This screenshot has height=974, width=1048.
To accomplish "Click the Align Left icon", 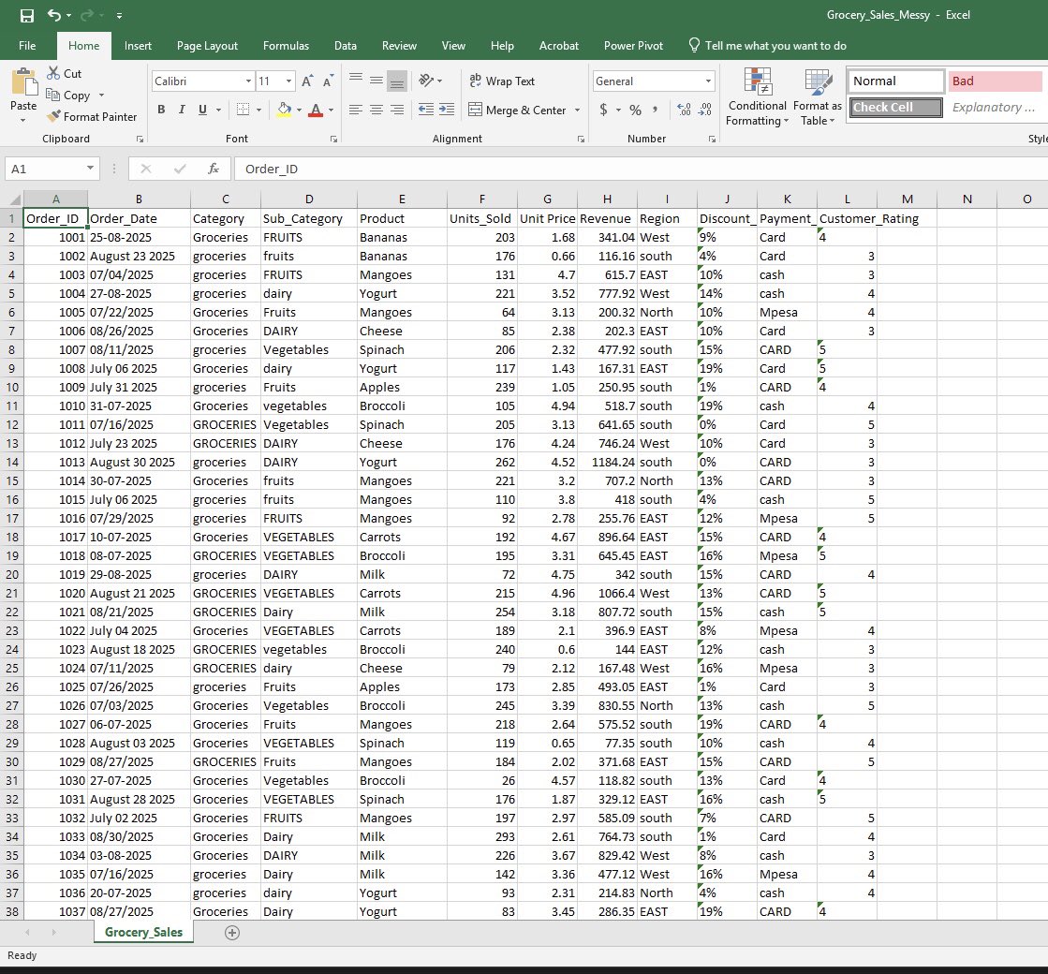I will coord(356,110).
